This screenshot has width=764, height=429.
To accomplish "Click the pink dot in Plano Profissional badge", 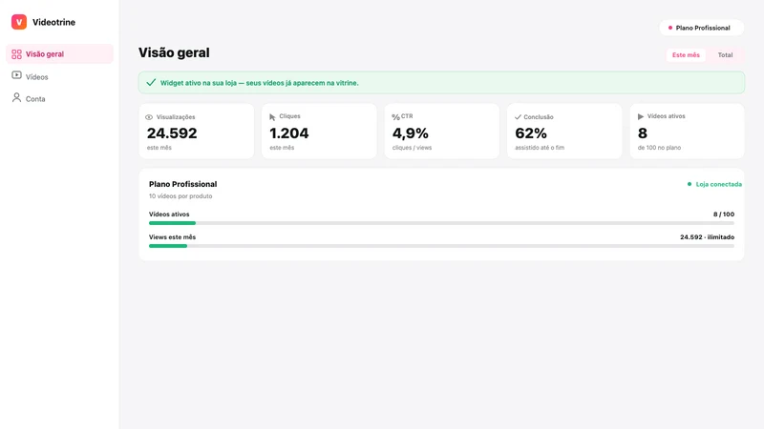I will coord(670,28).
